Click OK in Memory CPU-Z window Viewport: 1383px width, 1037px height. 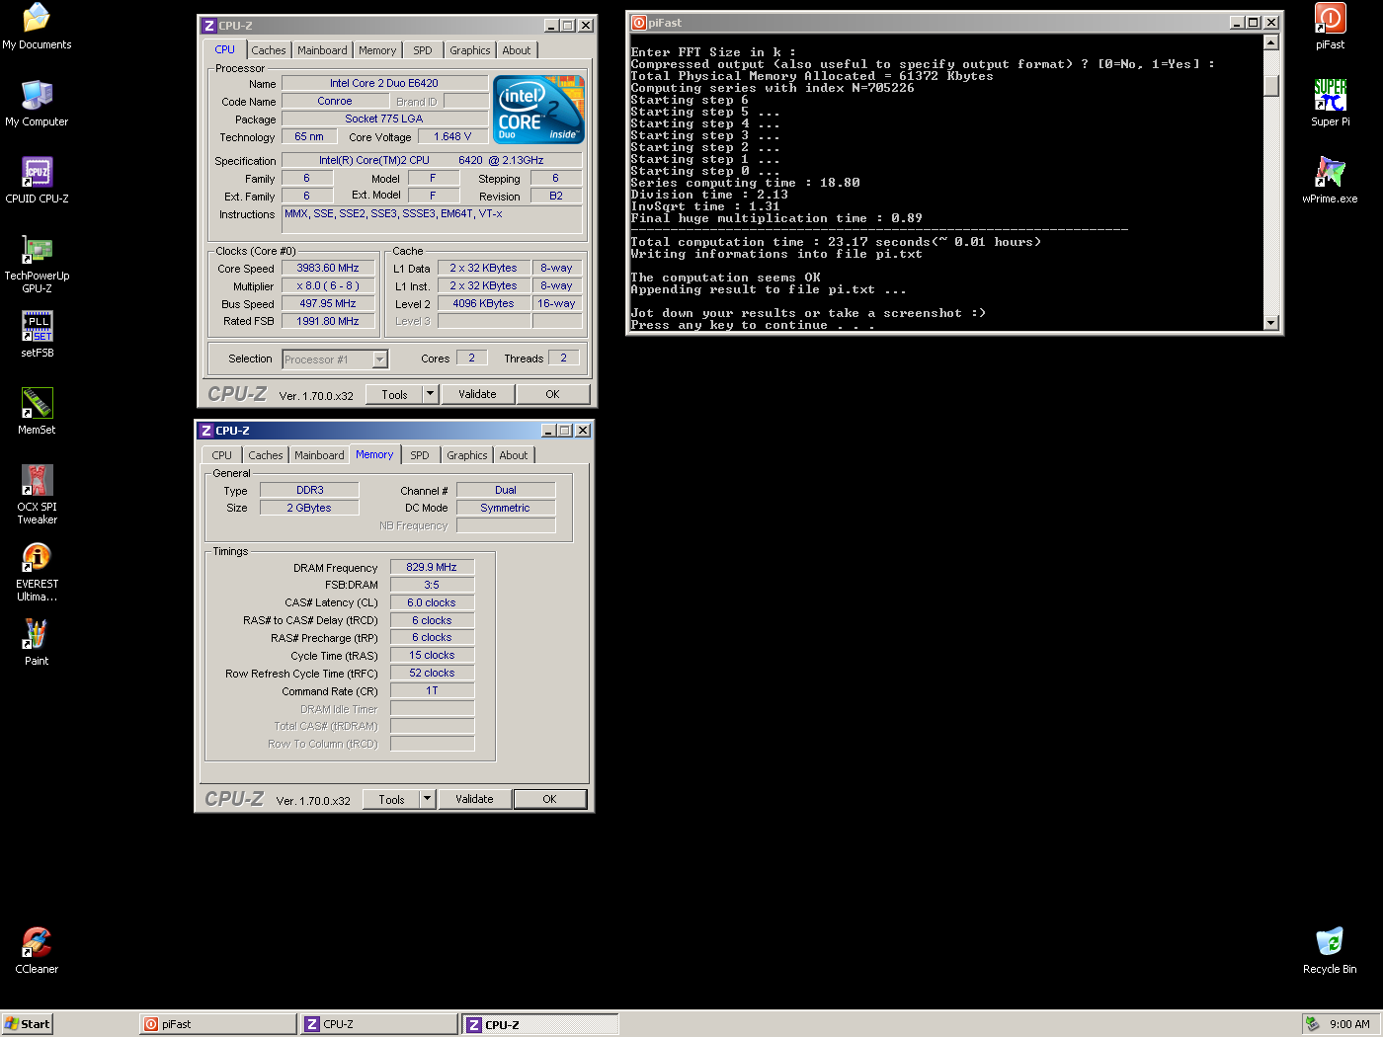click(549, 799)
